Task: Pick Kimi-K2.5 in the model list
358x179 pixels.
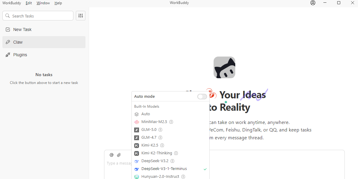Action: pyautogui.click(x=150, y=145)
